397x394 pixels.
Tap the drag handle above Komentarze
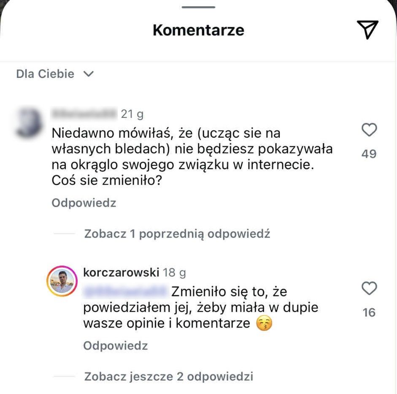[x=198, y=7]
